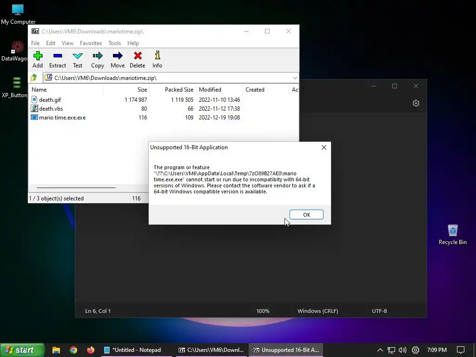
Task: Sort by Packed Size column header
Action: 173,90
